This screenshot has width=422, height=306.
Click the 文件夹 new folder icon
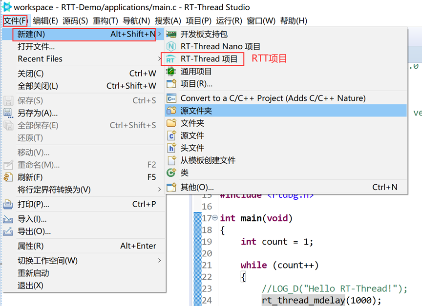click(171, 123)
